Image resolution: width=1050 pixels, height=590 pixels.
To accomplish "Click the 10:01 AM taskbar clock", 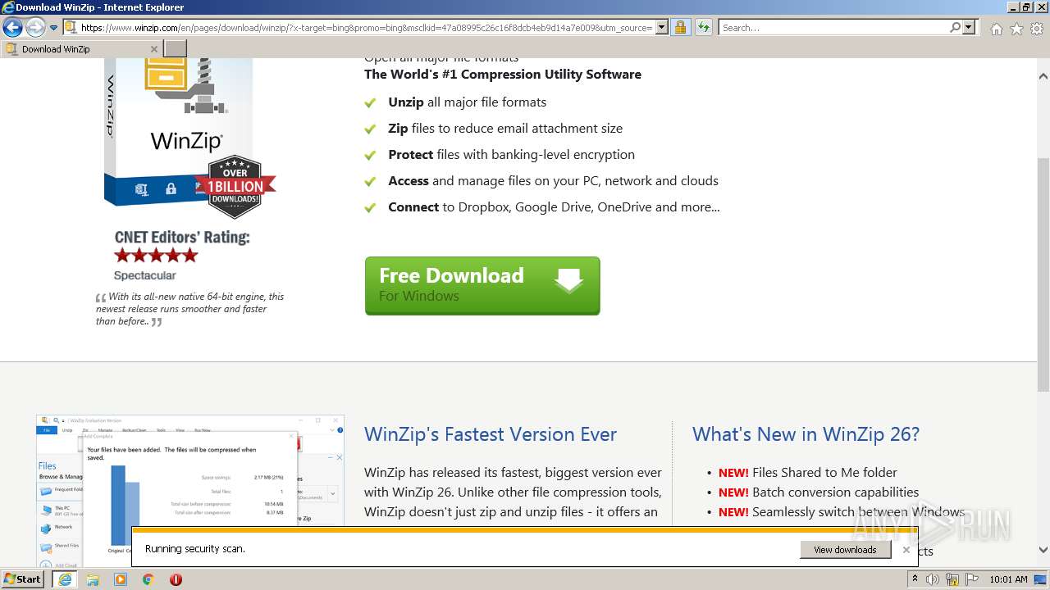I will coord(1008,579).
